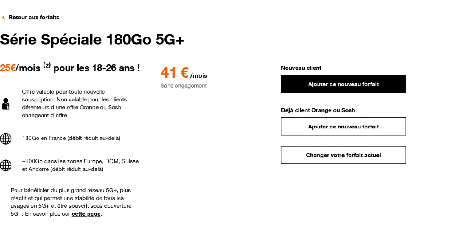Add the plan as a Nouveau client (black button)

click(x=343, y=84)
